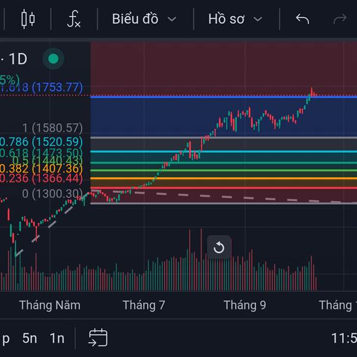Select the 1n time range

tap(57, 339)
